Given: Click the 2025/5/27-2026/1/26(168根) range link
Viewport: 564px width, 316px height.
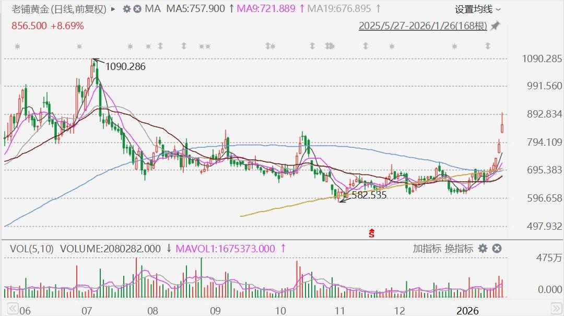Looking at the screenshot, I should pos(423,25).
